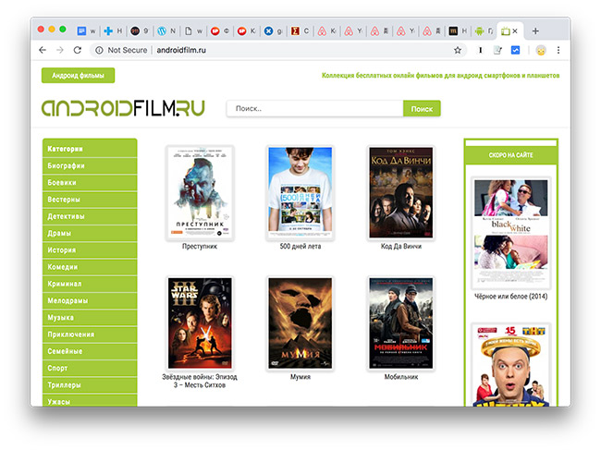Bookmark this page with the star icon

[x=458, y=50]
